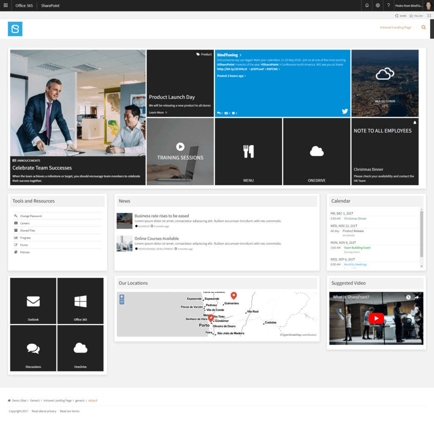Viewport: 434px width, 421px height.
Task: Open the Menu tile with fork icon
Action: [x=248, y=152]
